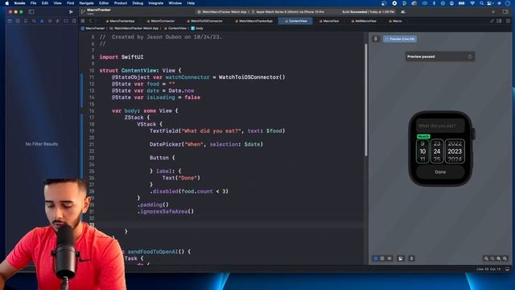The height and width of the screenshot is (290, 515).
Task: Open the source control navigator
Action: 18,21
